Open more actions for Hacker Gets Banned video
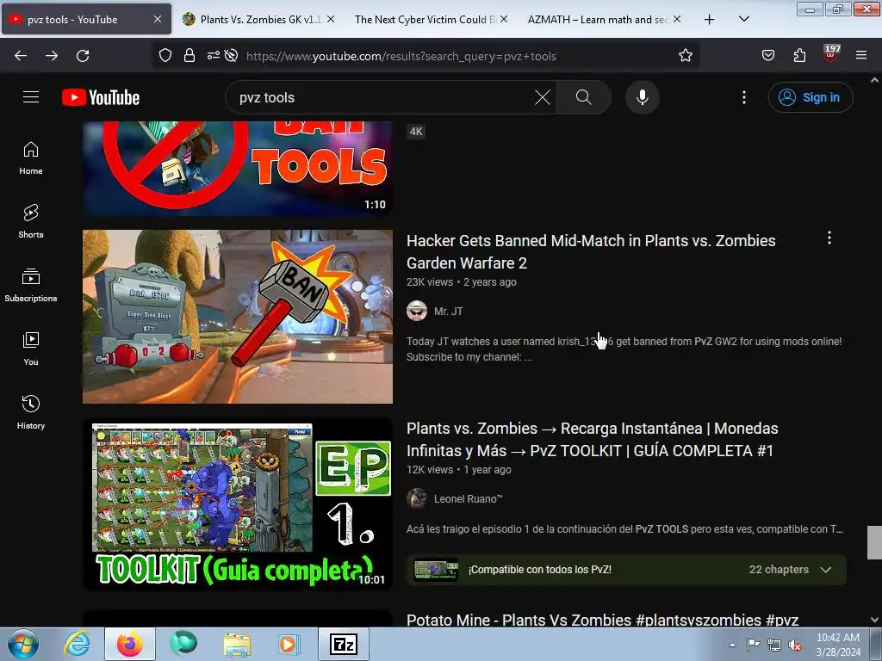Image resolution: width=882 pixels, height=661 pixels. pyautogui.click(x=829, y=238)
